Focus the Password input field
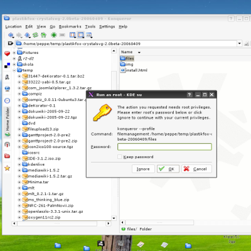The image size is (251, 251). coord(164,147)
